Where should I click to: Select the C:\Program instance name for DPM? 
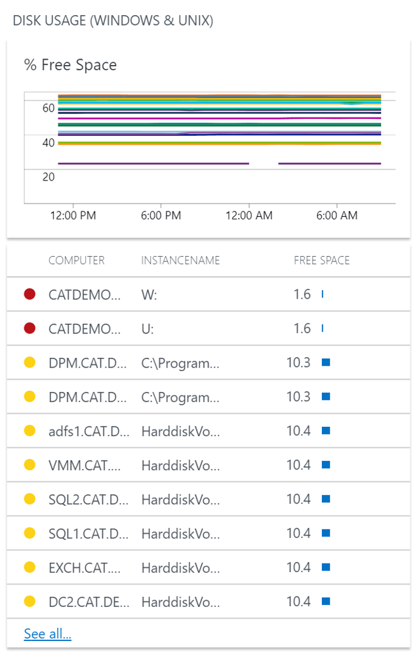pyautogui.click(x=176, y=363)
